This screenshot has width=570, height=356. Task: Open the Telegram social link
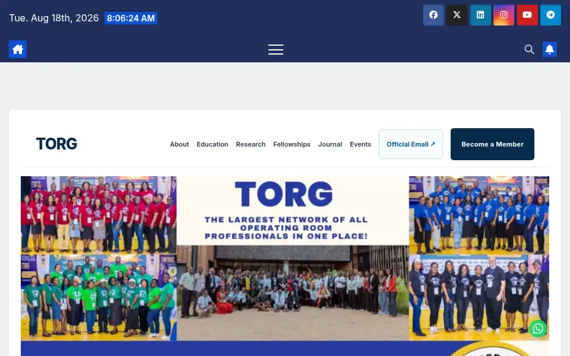point(551,15)
